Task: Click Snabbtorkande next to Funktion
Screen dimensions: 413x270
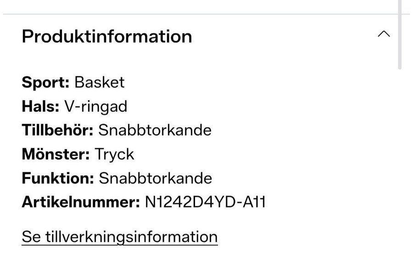Action: pyautogui.click(x=155, y=178)
